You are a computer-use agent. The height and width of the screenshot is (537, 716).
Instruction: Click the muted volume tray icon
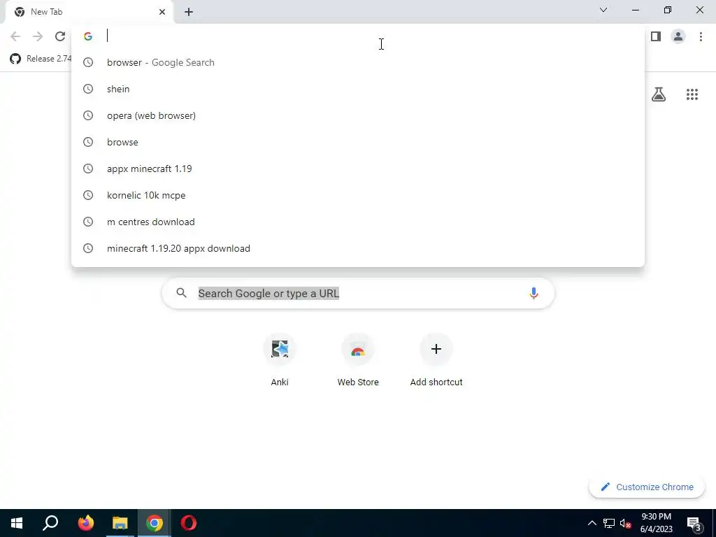(626, 523)
